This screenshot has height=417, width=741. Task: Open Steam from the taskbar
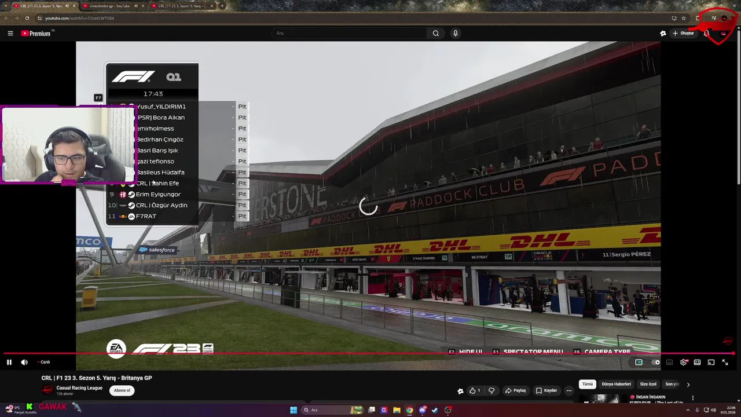point(435,410)
